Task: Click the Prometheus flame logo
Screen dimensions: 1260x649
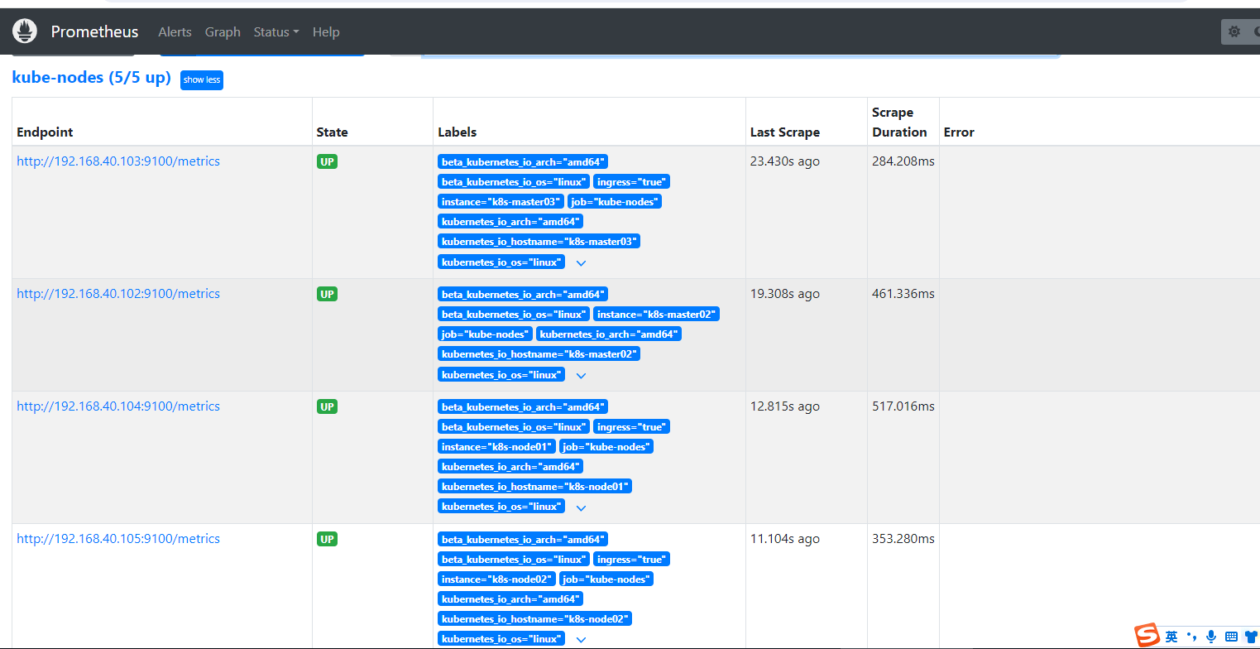Action: [x=25, y=31]
